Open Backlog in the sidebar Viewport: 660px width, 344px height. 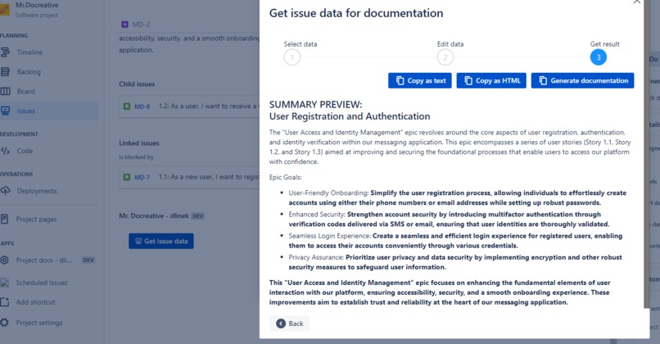[29, 72]
